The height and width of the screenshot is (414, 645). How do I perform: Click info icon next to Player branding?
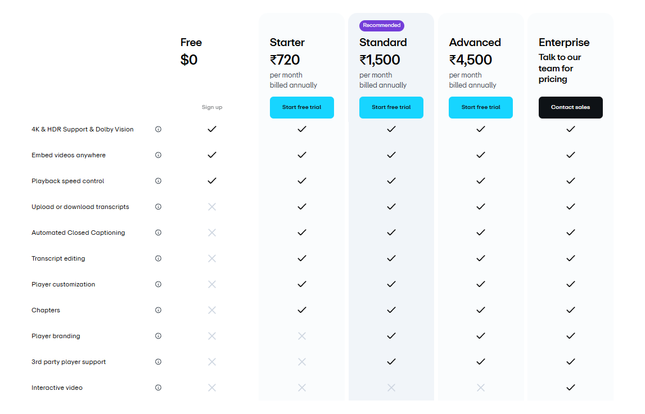pyautogui.click(x=158, y=336)
